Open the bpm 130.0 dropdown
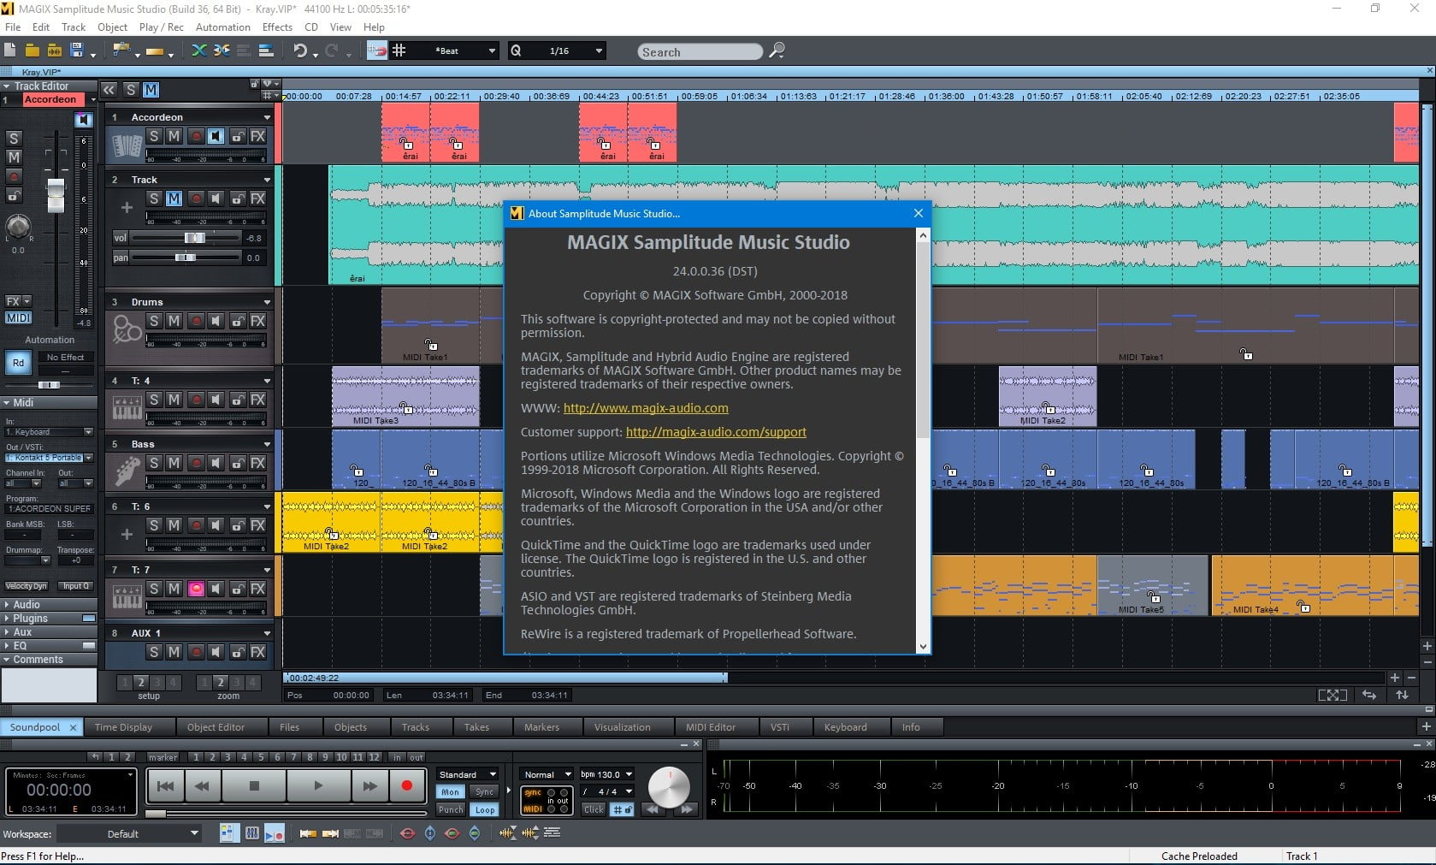This screenshot has height=865, width=1436. (x=606, y=774)
